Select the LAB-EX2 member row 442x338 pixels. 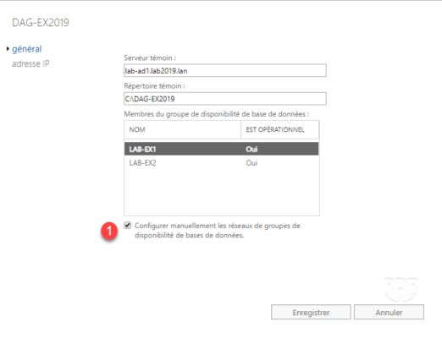coord(222,163)
